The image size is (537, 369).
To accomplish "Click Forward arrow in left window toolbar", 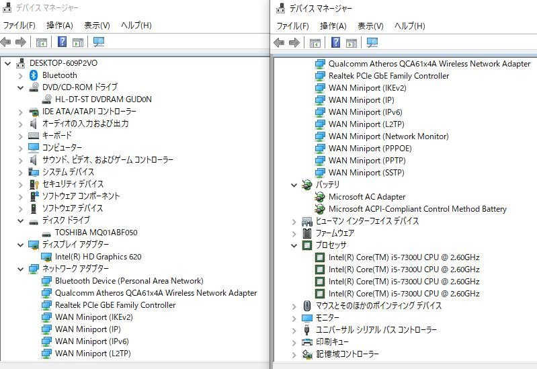I will pyautogui.click(x=21, y=42).
